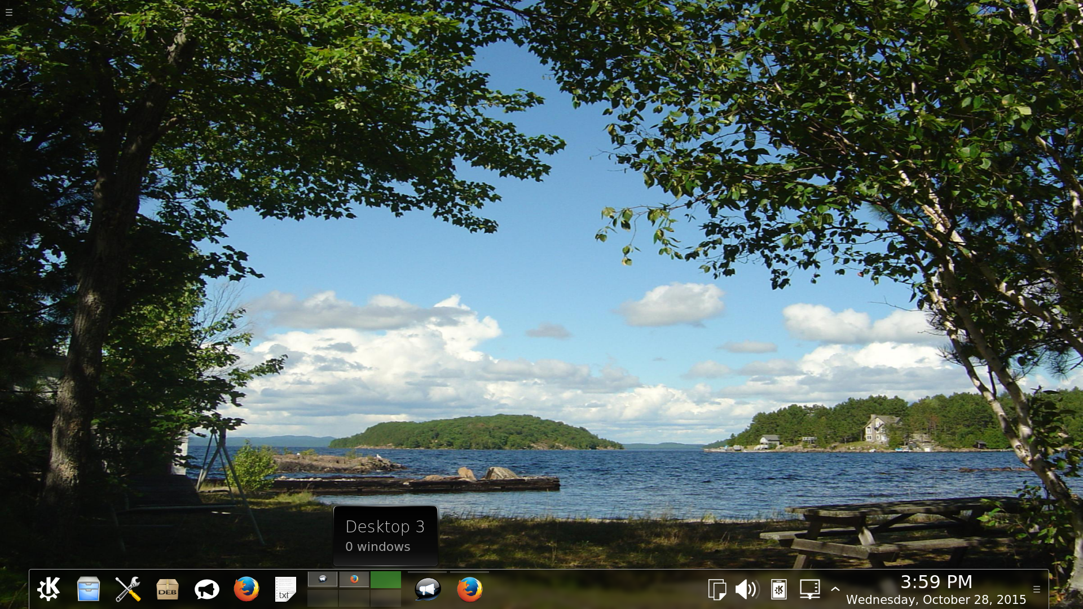This screenshot has width=1083, height=609.
Task: Launch the blue file cabinet file manager
Action: [89, 589]
